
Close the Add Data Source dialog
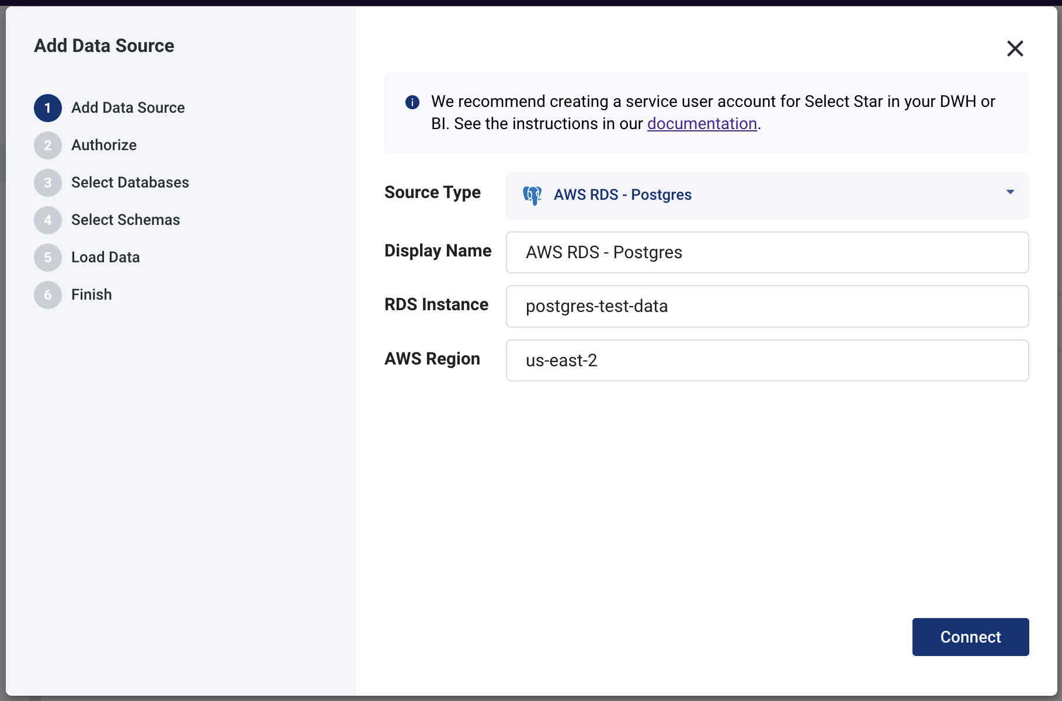click(x=1015, y=48)
